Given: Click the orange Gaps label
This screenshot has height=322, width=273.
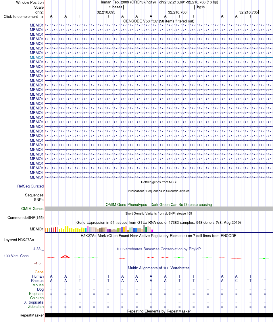Looking at the screenshot, I should (x=39, y=272).
